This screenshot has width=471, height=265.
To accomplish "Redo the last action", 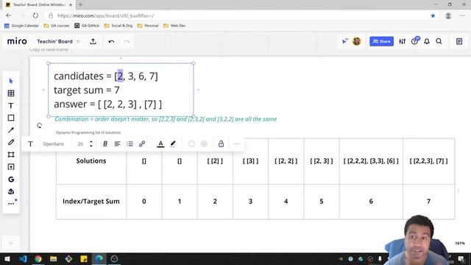I will pyautogui.click(x=127, y=41).
